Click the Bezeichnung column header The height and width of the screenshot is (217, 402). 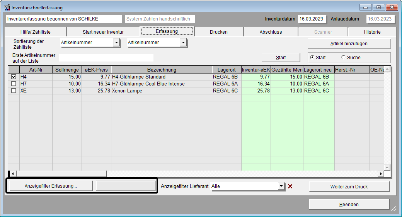coord(162,70)
